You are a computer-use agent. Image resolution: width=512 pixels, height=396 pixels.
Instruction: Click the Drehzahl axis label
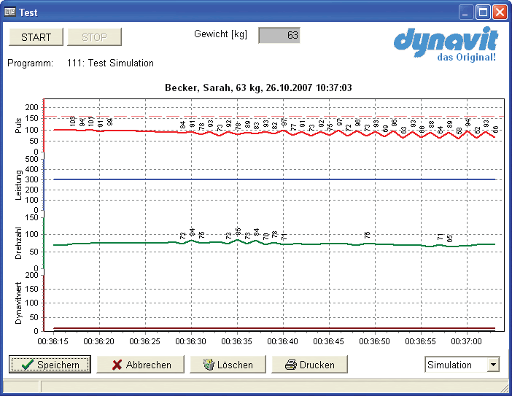(18, 243)
